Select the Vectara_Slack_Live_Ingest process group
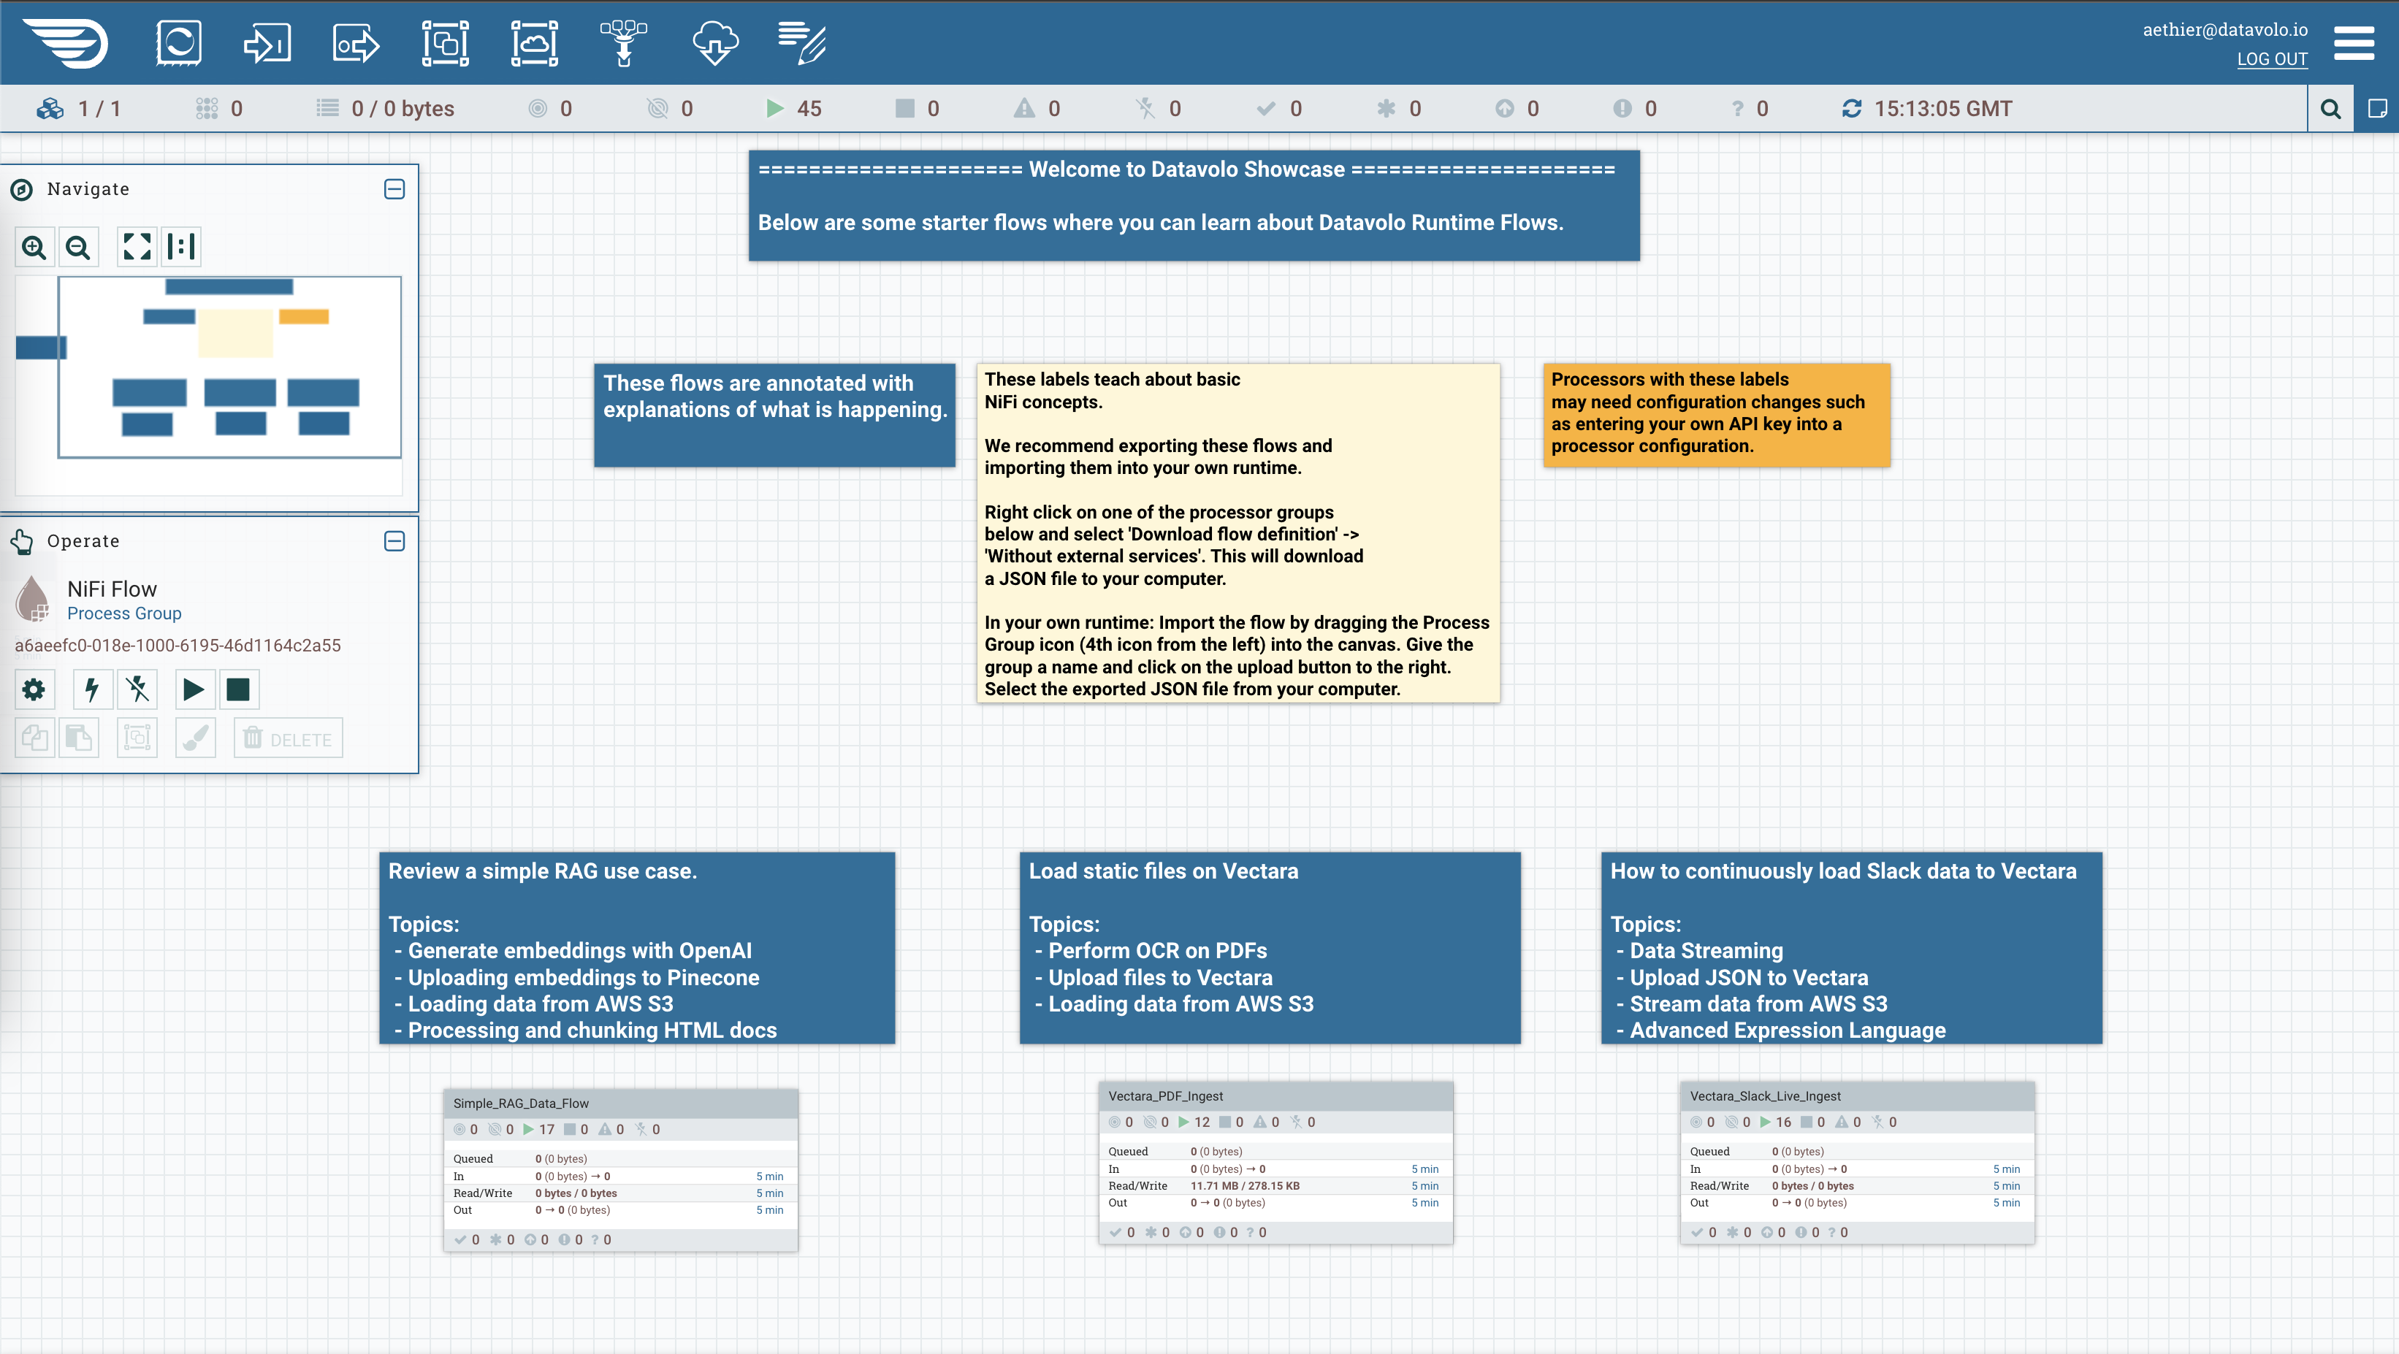 click(1857, 1162)
